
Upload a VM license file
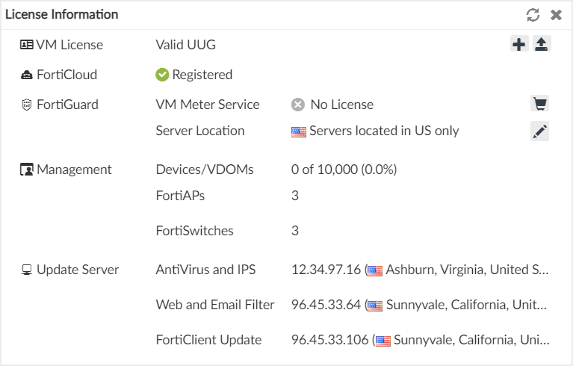click(x=542, y=45)
